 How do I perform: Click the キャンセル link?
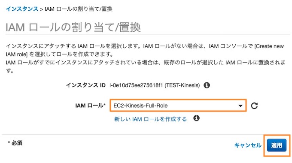(x=248, y=145)
